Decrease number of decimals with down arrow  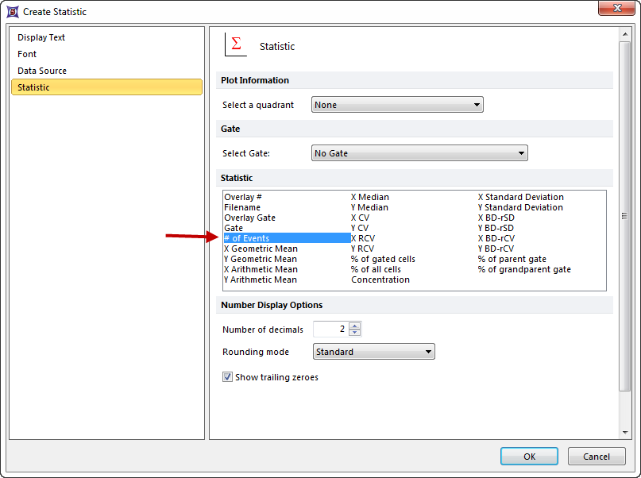point(355,333)
